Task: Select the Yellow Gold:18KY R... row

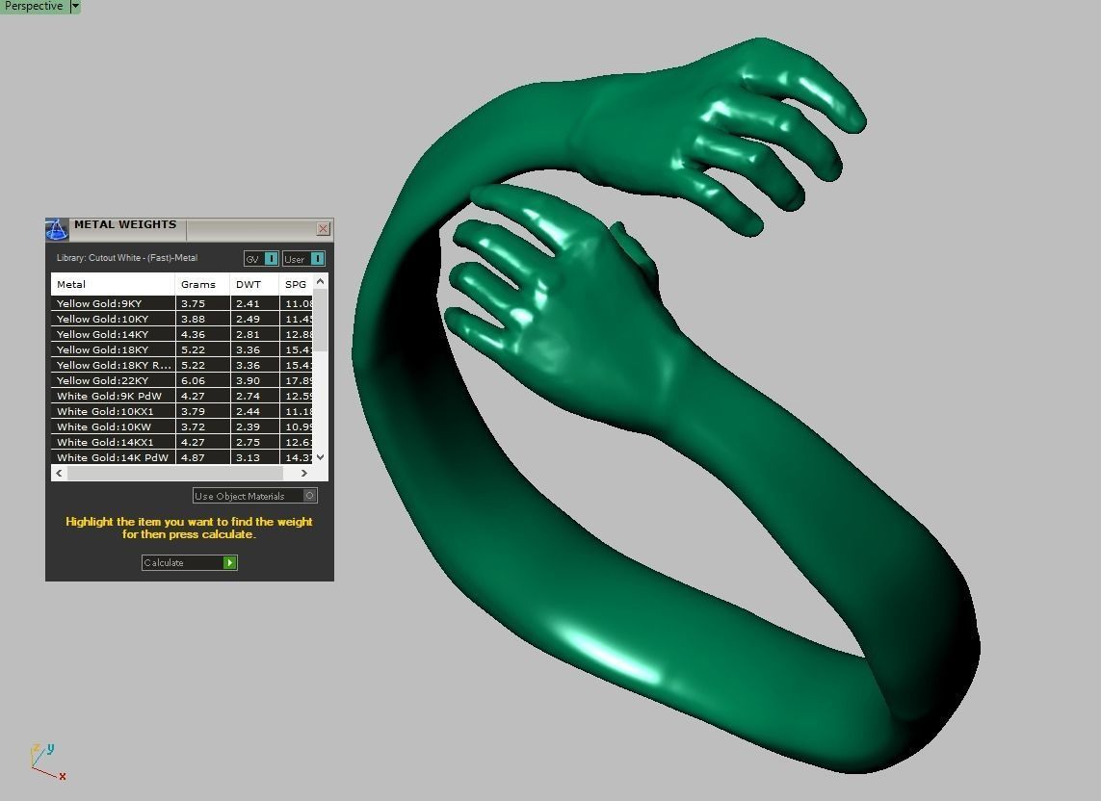Action: pos(181,365)
